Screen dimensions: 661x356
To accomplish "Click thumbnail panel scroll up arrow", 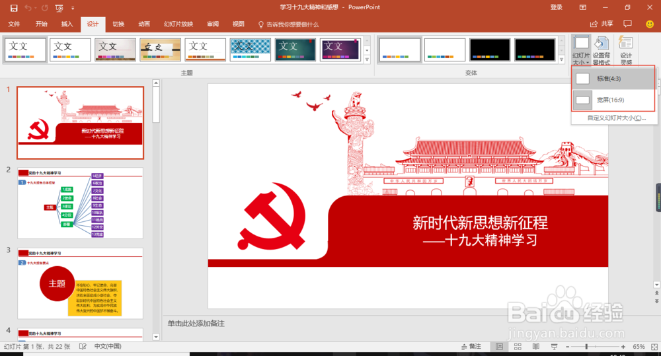I will (156, 83).
